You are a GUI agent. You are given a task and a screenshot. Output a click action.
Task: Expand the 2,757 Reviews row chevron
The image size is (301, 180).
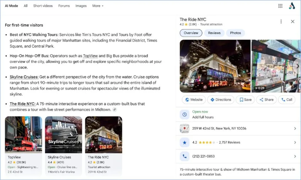click(x=295, y=142)
